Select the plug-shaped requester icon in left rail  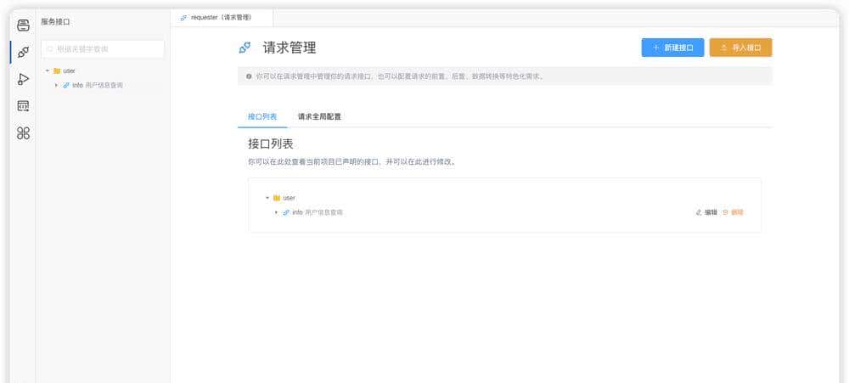[x=23, y=52]
